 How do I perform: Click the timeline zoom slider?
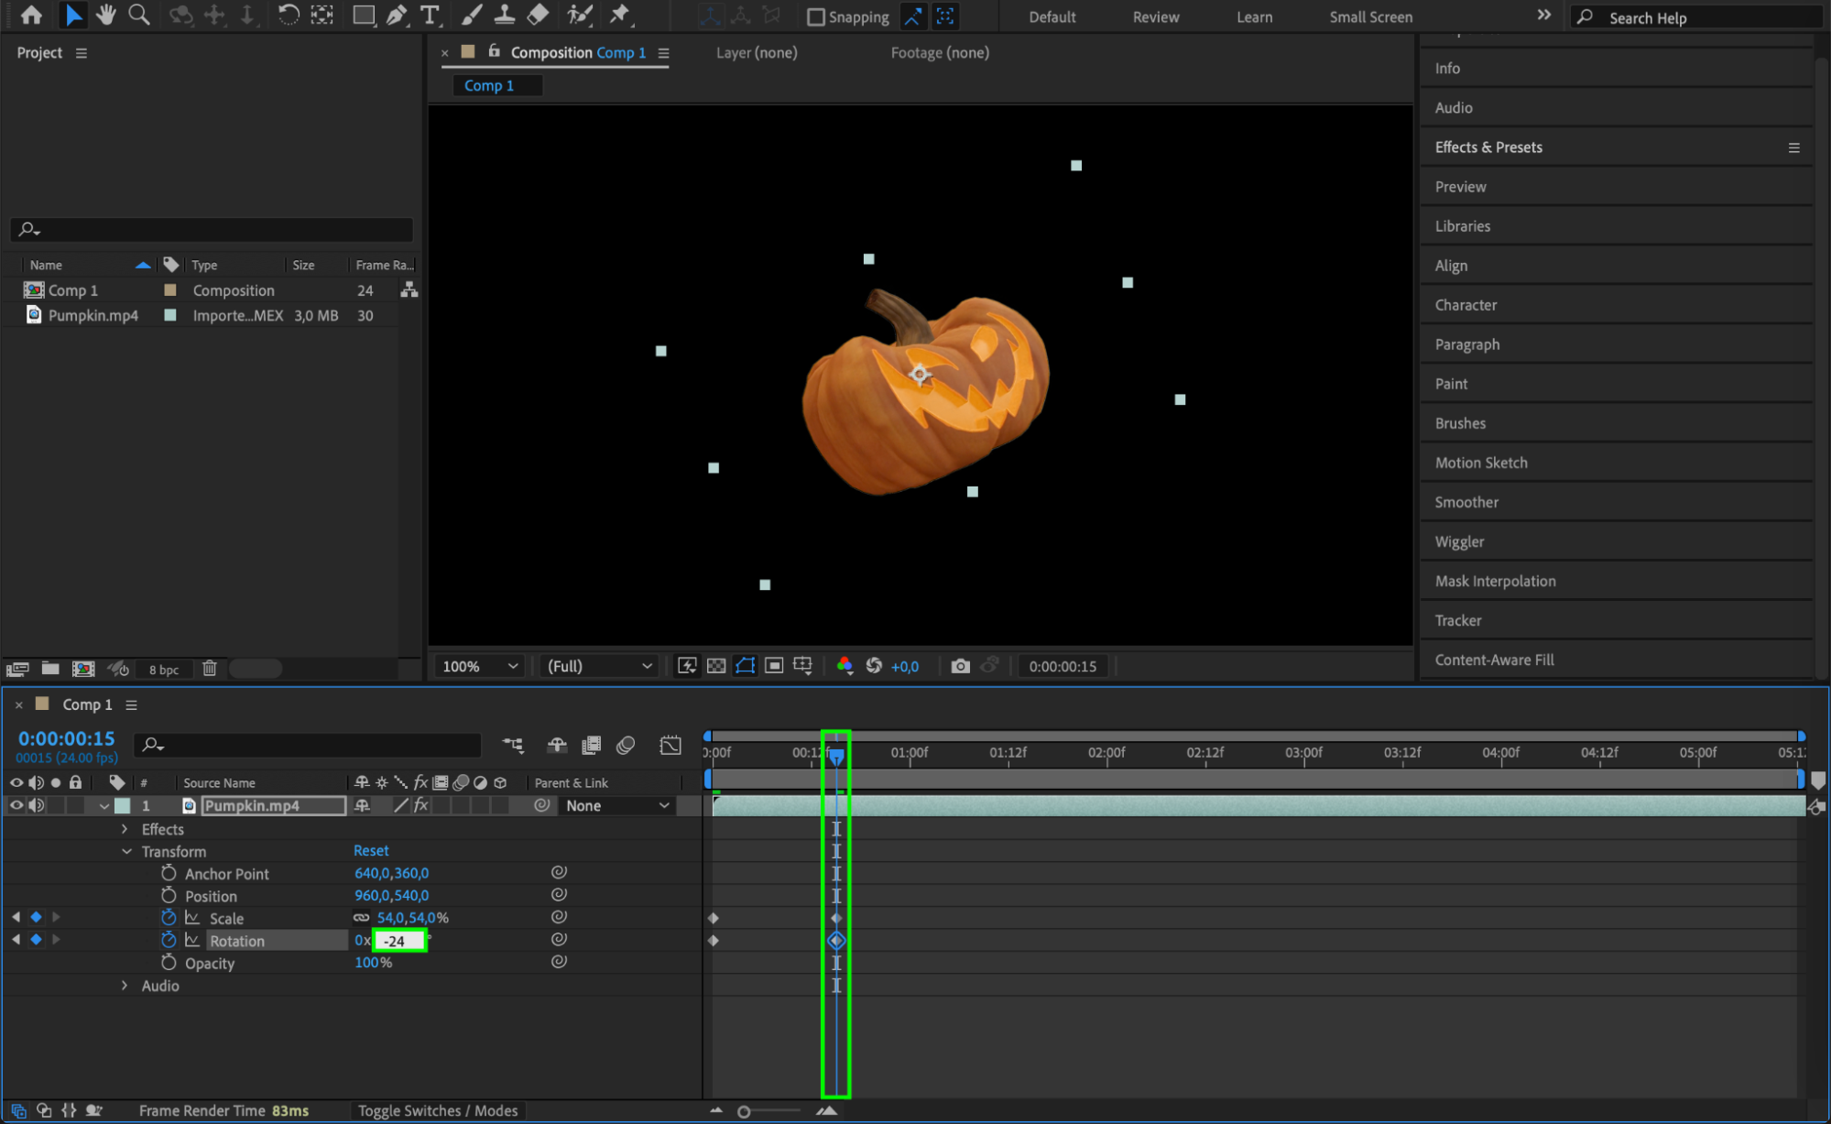point(745,1111)
